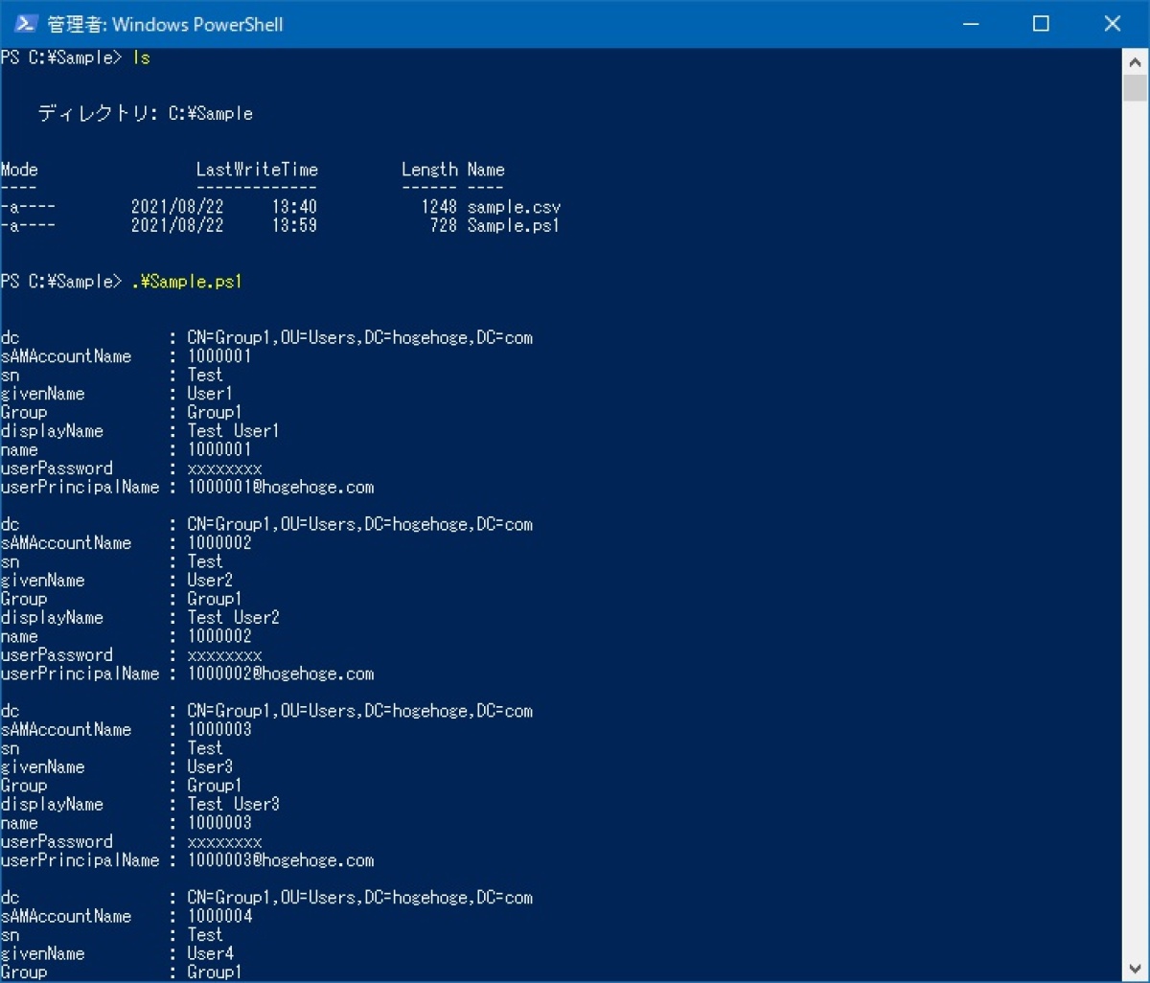The width and height of the screenshot is (1150, 983).
Task: Select the displayName Test User2 line
Action: point(139,617)
